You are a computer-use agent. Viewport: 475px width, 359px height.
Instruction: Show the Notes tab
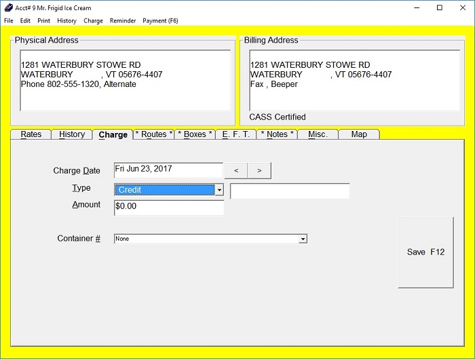point(277,134)
